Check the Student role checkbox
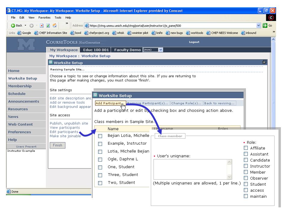289x217 pixels. pos(246,184)
